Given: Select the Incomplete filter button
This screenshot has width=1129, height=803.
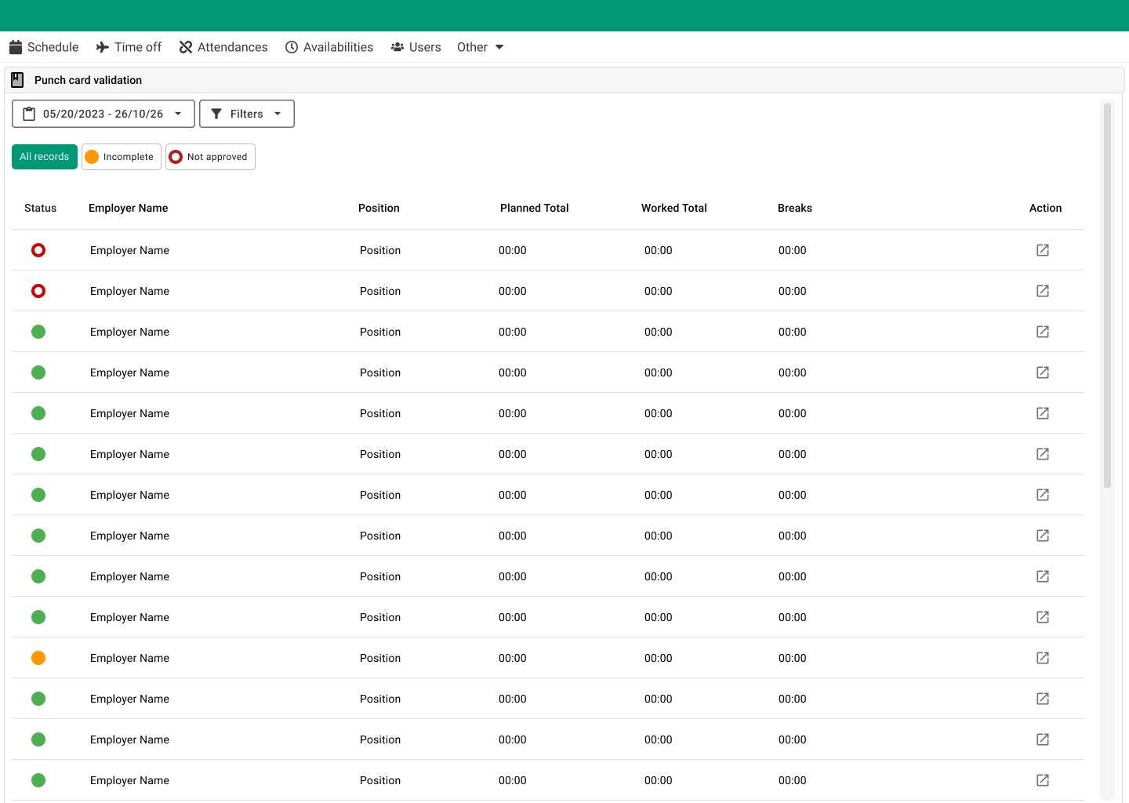Looking at the screenshot, I should (x=121, y=157).
